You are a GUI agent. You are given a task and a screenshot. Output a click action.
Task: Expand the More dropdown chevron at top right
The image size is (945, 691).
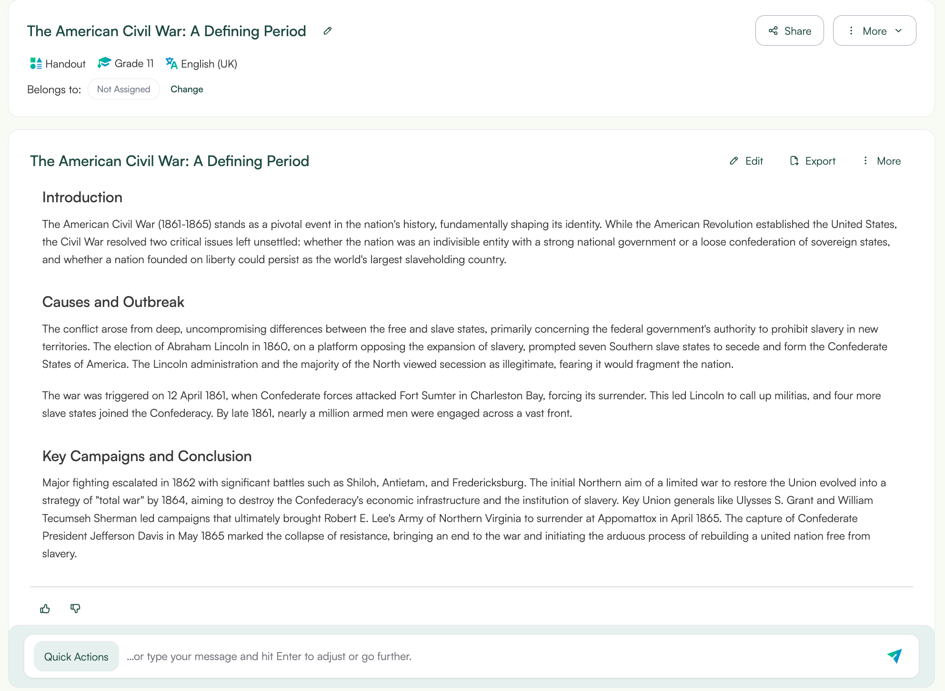(x=899, y=30)
